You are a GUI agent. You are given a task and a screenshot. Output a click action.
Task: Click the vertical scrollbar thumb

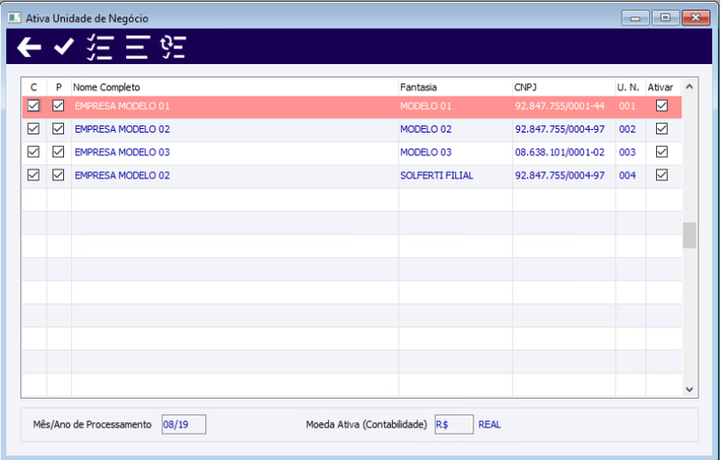(689, 235)
